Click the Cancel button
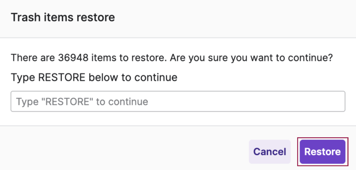 pyautogui.click(x=269, y=152)
